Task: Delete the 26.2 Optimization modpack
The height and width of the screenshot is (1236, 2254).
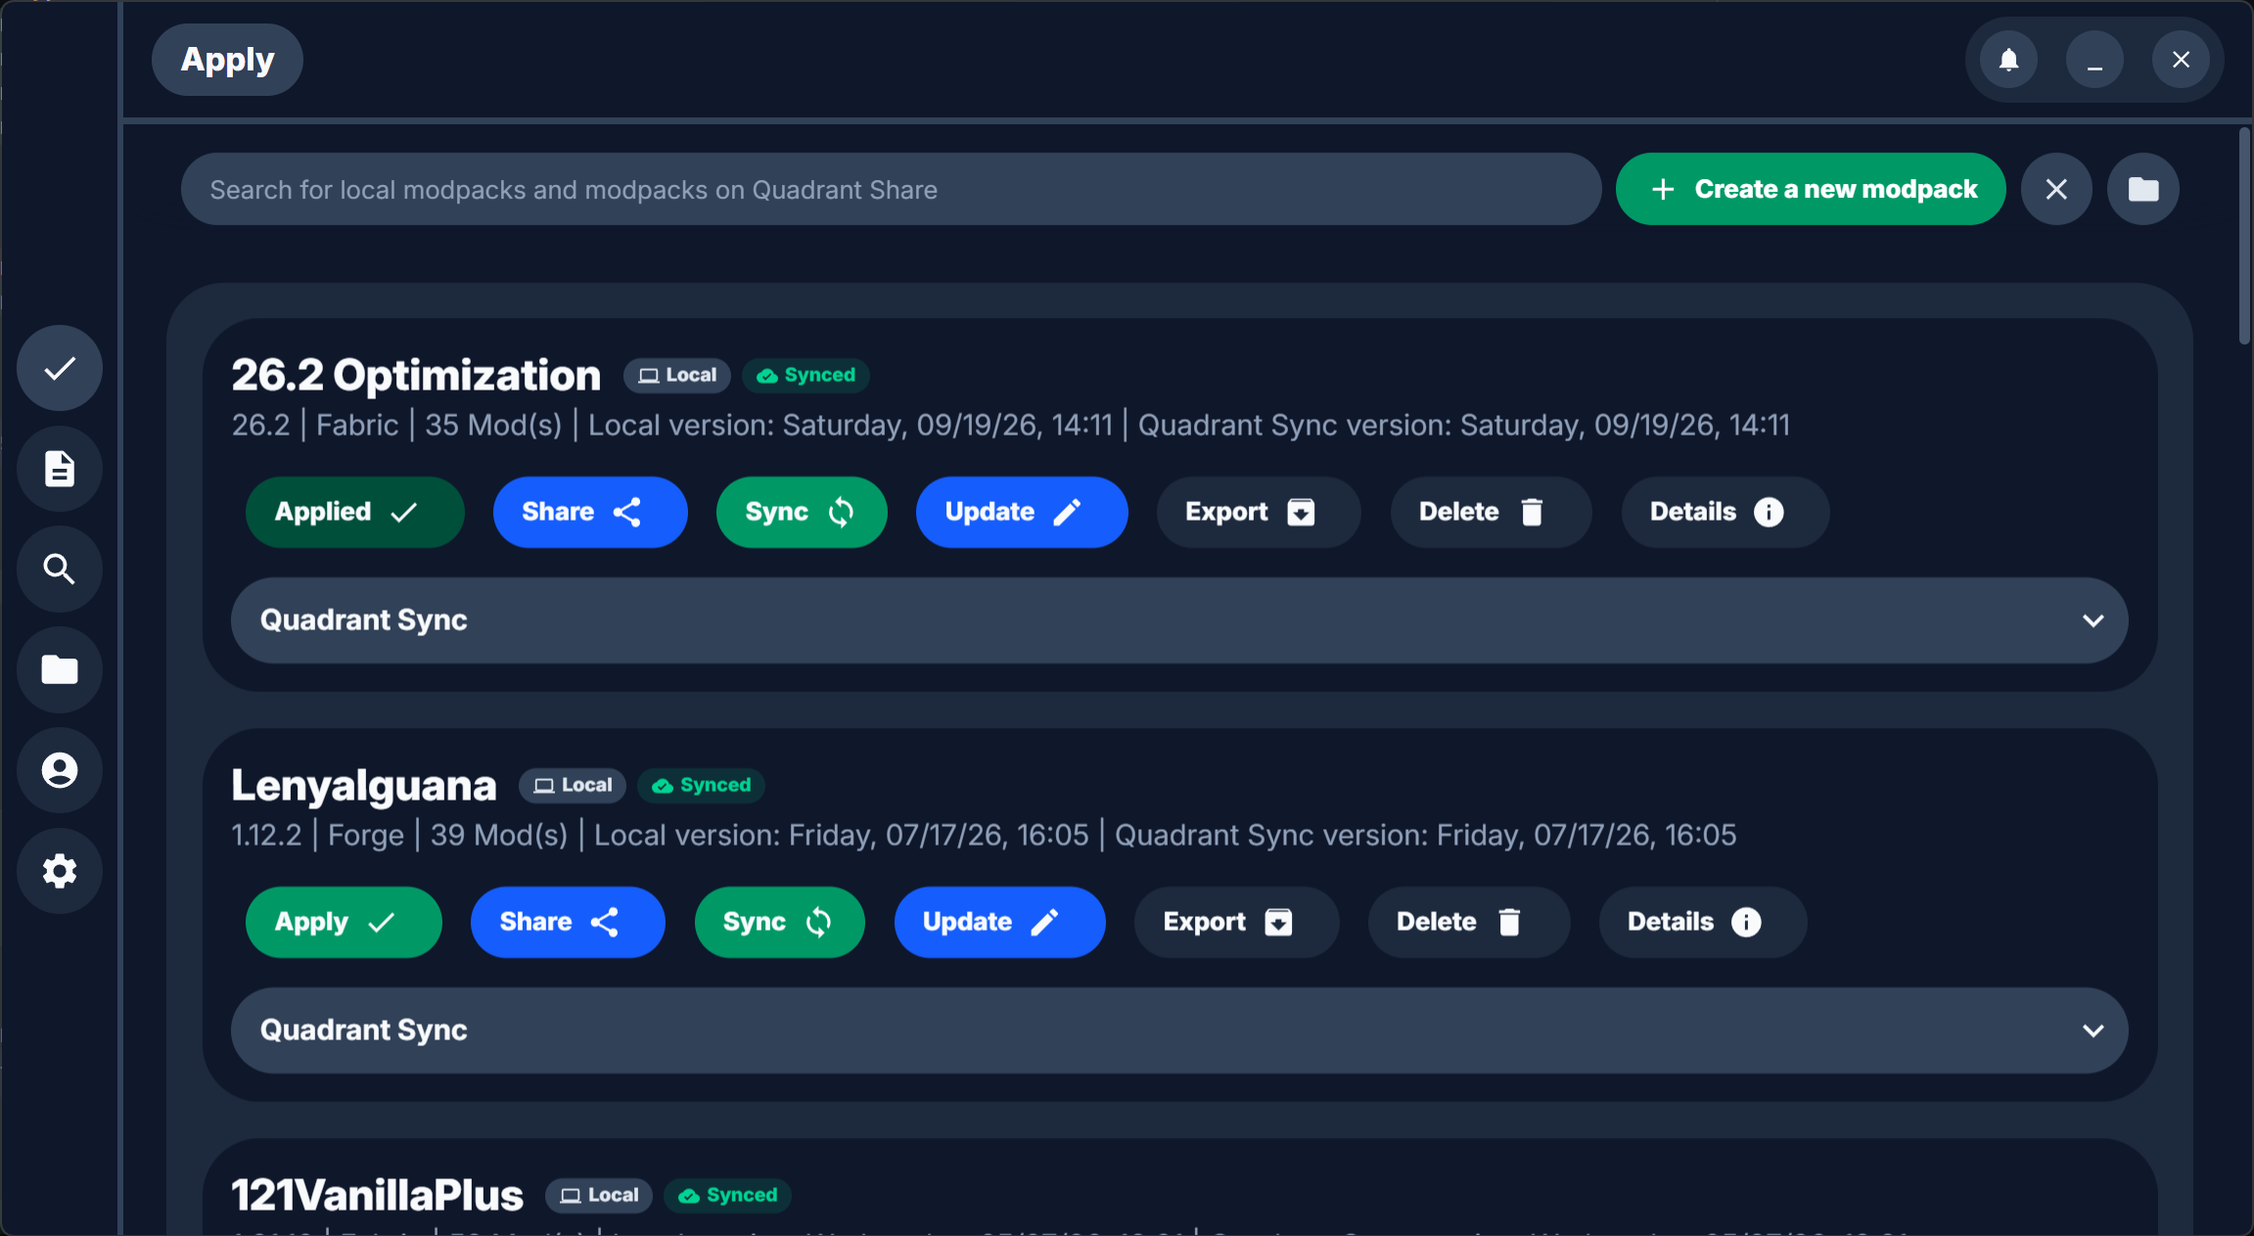Action: point(1491,512)
